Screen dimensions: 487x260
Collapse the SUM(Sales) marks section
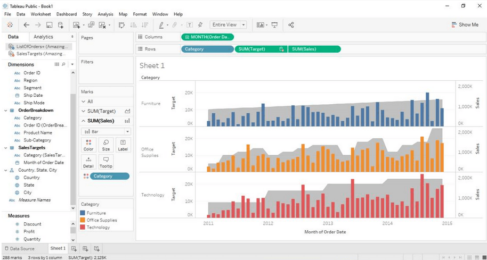[83, 121]
